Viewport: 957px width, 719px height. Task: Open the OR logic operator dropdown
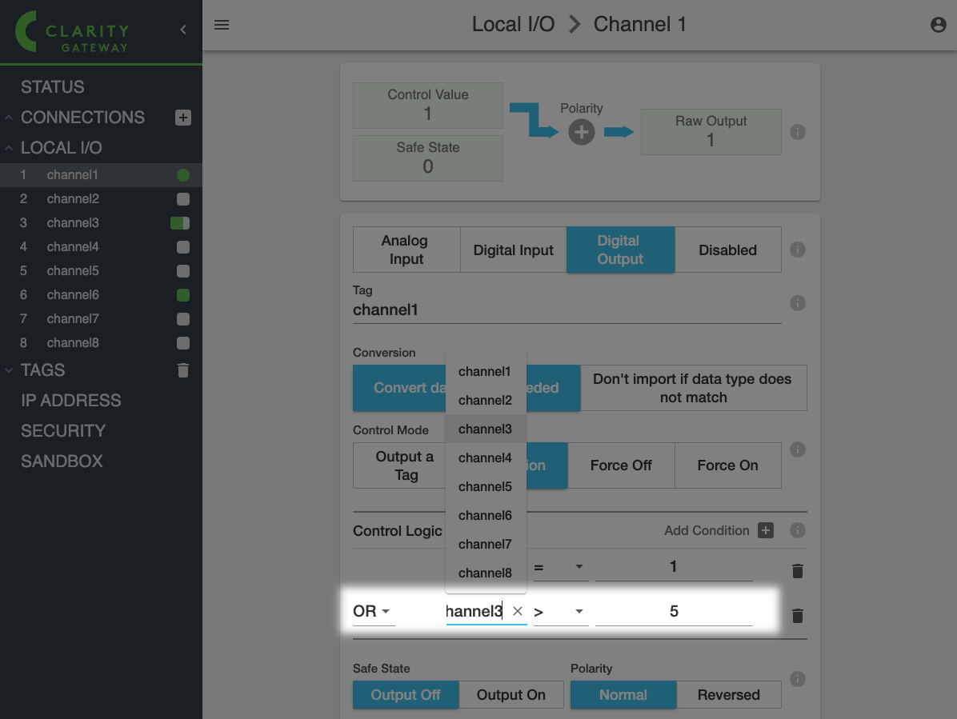(373, 612)
